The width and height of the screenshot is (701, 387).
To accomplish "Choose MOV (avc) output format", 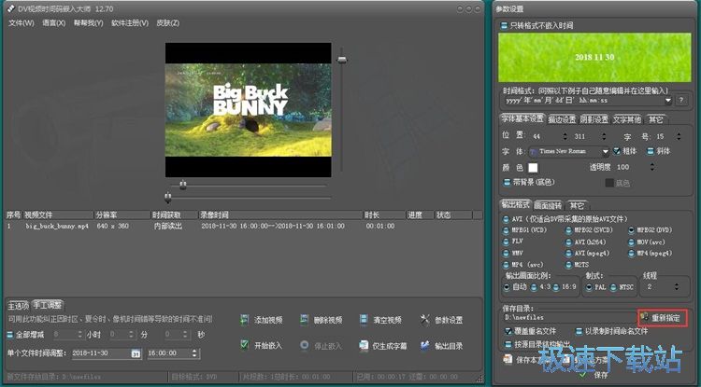I will pos(631,242).
